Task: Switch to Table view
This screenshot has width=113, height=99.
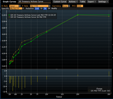Action: (x=83, y=2)
